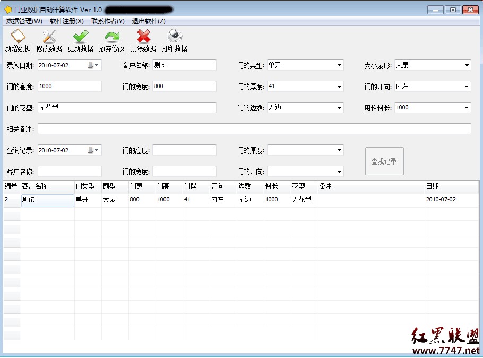
Task: Click the 编号 column header
Action: 12,186
